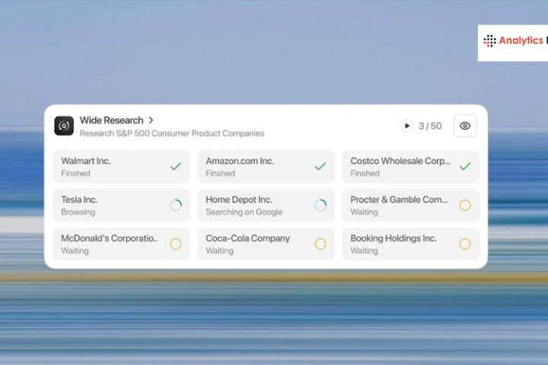Viewport: 548px width, 365px height.
Task: Click the play button beside 3 / 50
Action: coord(406,125)
